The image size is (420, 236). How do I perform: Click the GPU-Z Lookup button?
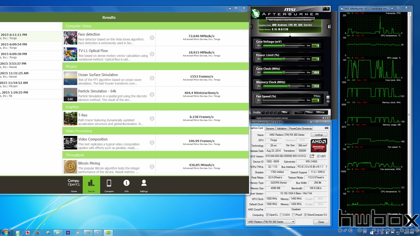coord(319,135)
